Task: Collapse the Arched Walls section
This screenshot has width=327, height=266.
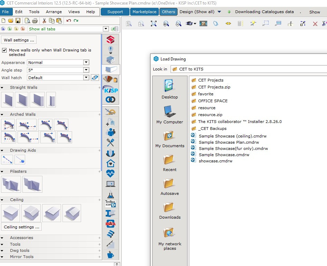Action: (2, 115)
